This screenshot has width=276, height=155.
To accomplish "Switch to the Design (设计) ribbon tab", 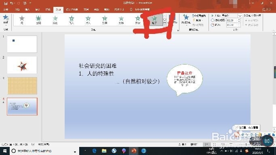I will (38, 10).
